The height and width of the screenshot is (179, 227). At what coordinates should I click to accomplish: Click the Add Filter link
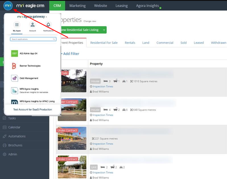(x=71, y=54)
